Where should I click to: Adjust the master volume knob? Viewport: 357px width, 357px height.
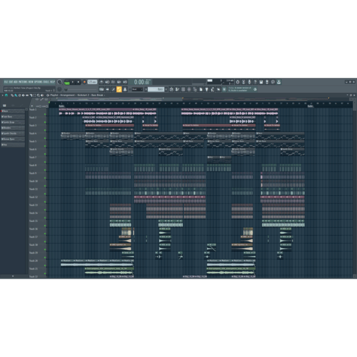(59, 82)
